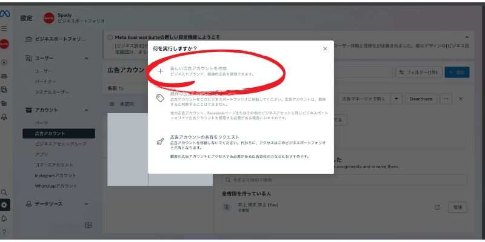This screenshot has height=242, width=485.
Task: Open the compass icon in left rail
Action: click(x=4, y=62)
